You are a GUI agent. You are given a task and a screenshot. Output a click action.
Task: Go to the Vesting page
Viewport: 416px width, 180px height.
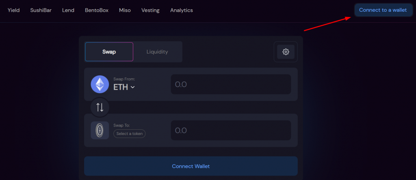tap(150, 10)
